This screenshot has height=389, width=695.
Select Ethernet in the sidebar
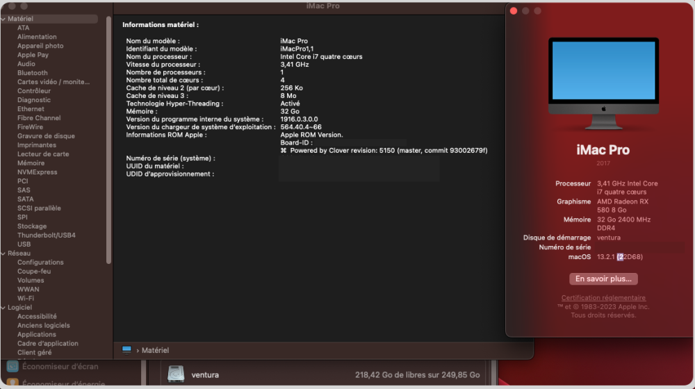point(31,109)
